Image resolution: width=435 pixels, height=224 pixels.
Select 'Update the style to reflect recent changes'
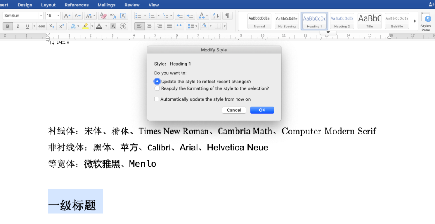coord(157,82)
